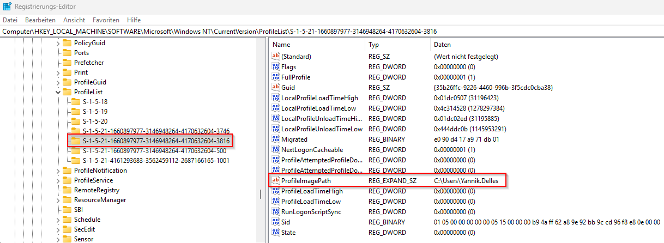Viewport: 664px width, 243px height.
Task: Select the ProfileLoadTimeLow value name
Action: coord(311,202)
